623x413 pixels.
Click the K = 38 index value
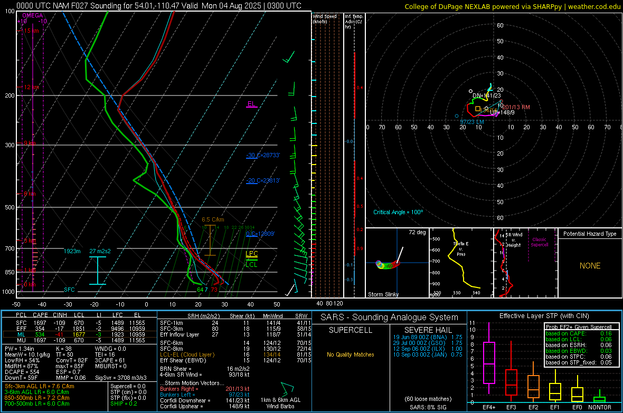click(x=63, y=349)
